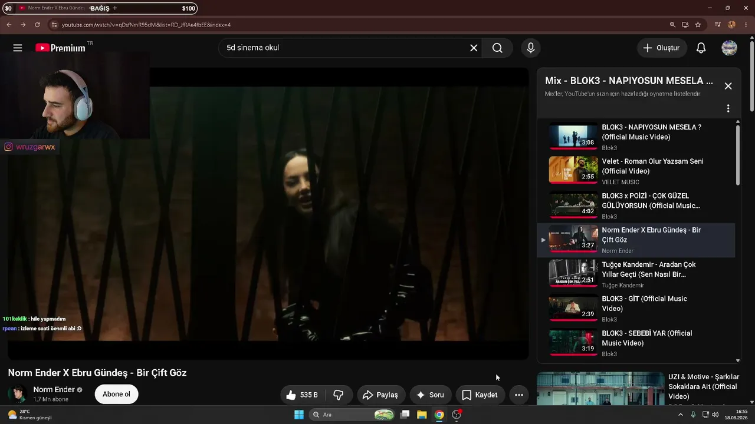The image size is (755, 424).
Task: Open Norm Ender channel name link
Action: (54, 389)
